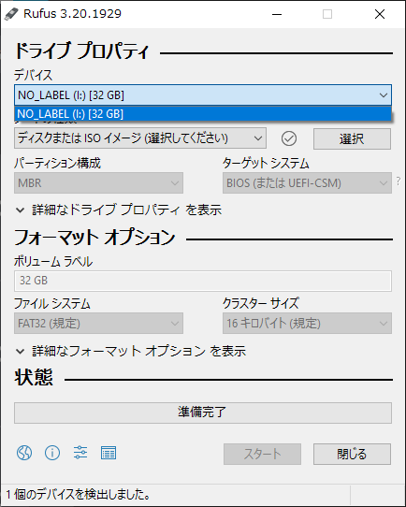Screen dimensions: 406x507
Task: Click the 選択 button
Action: [352, 138]
